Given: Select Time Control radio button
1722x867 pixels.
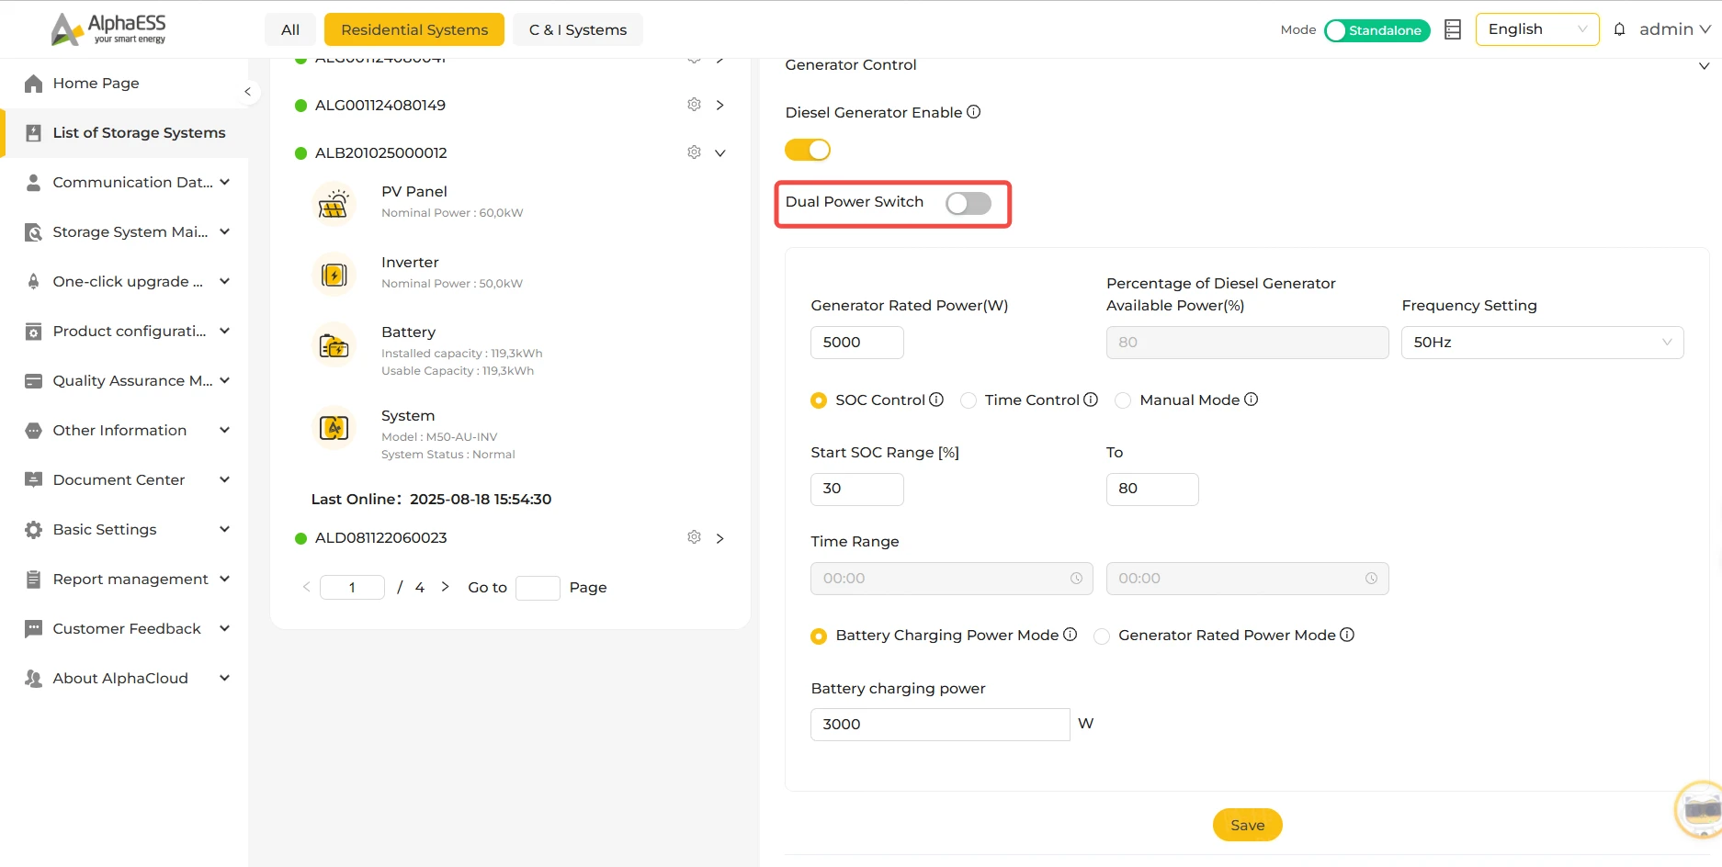Looking at the screenshot, I should tap(969, 400).
